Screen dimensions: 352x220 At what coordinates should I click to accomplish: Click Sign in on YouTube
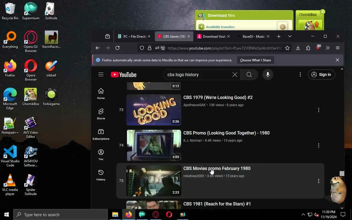click(321, 75)
